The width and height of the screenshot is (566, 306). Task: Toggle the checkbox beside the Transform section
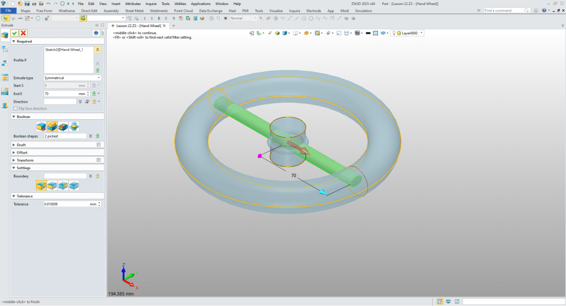tap(98, 160)
